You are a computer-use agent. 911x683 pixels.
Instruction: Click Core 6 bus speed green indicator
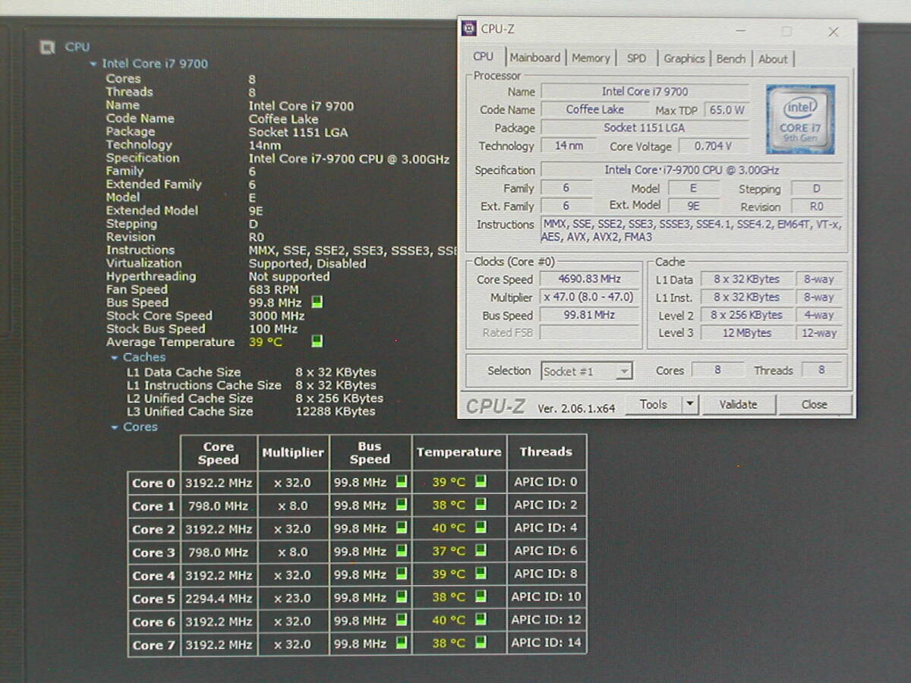pyautogui.click(x=402, y=621)
